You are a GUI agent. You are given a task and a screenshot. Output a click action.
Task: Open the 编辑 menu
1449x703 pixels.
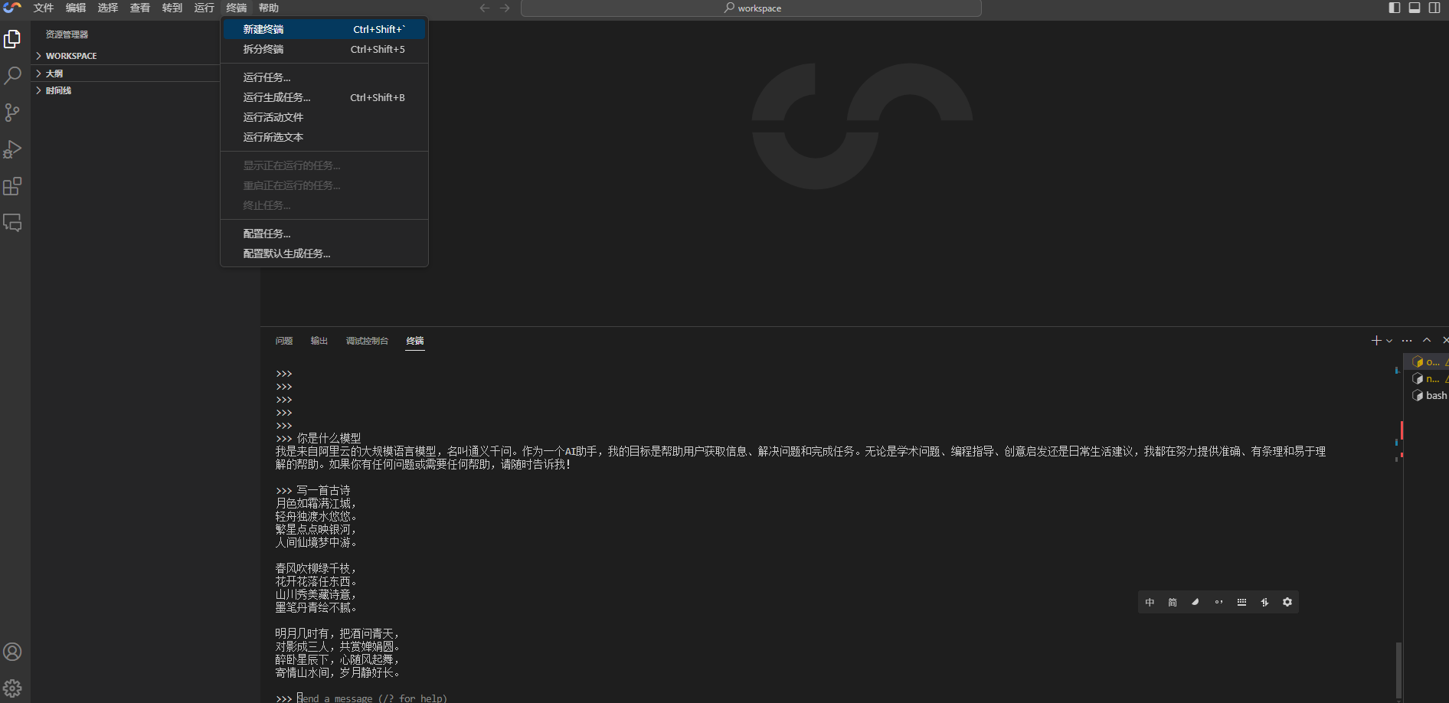click(x=76, y=8)
